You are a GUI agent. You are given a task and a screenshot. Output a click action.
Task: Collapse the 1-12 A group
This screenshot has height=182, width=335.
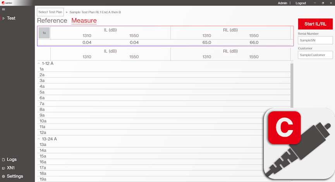click(38, 63)
